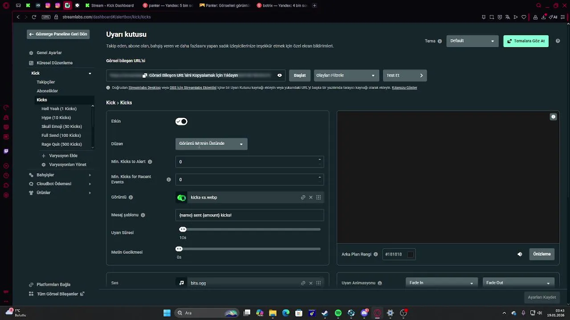Select Takipçiler under Kick
This screenshot has height=320, width=570.
(x=45, y=82)
